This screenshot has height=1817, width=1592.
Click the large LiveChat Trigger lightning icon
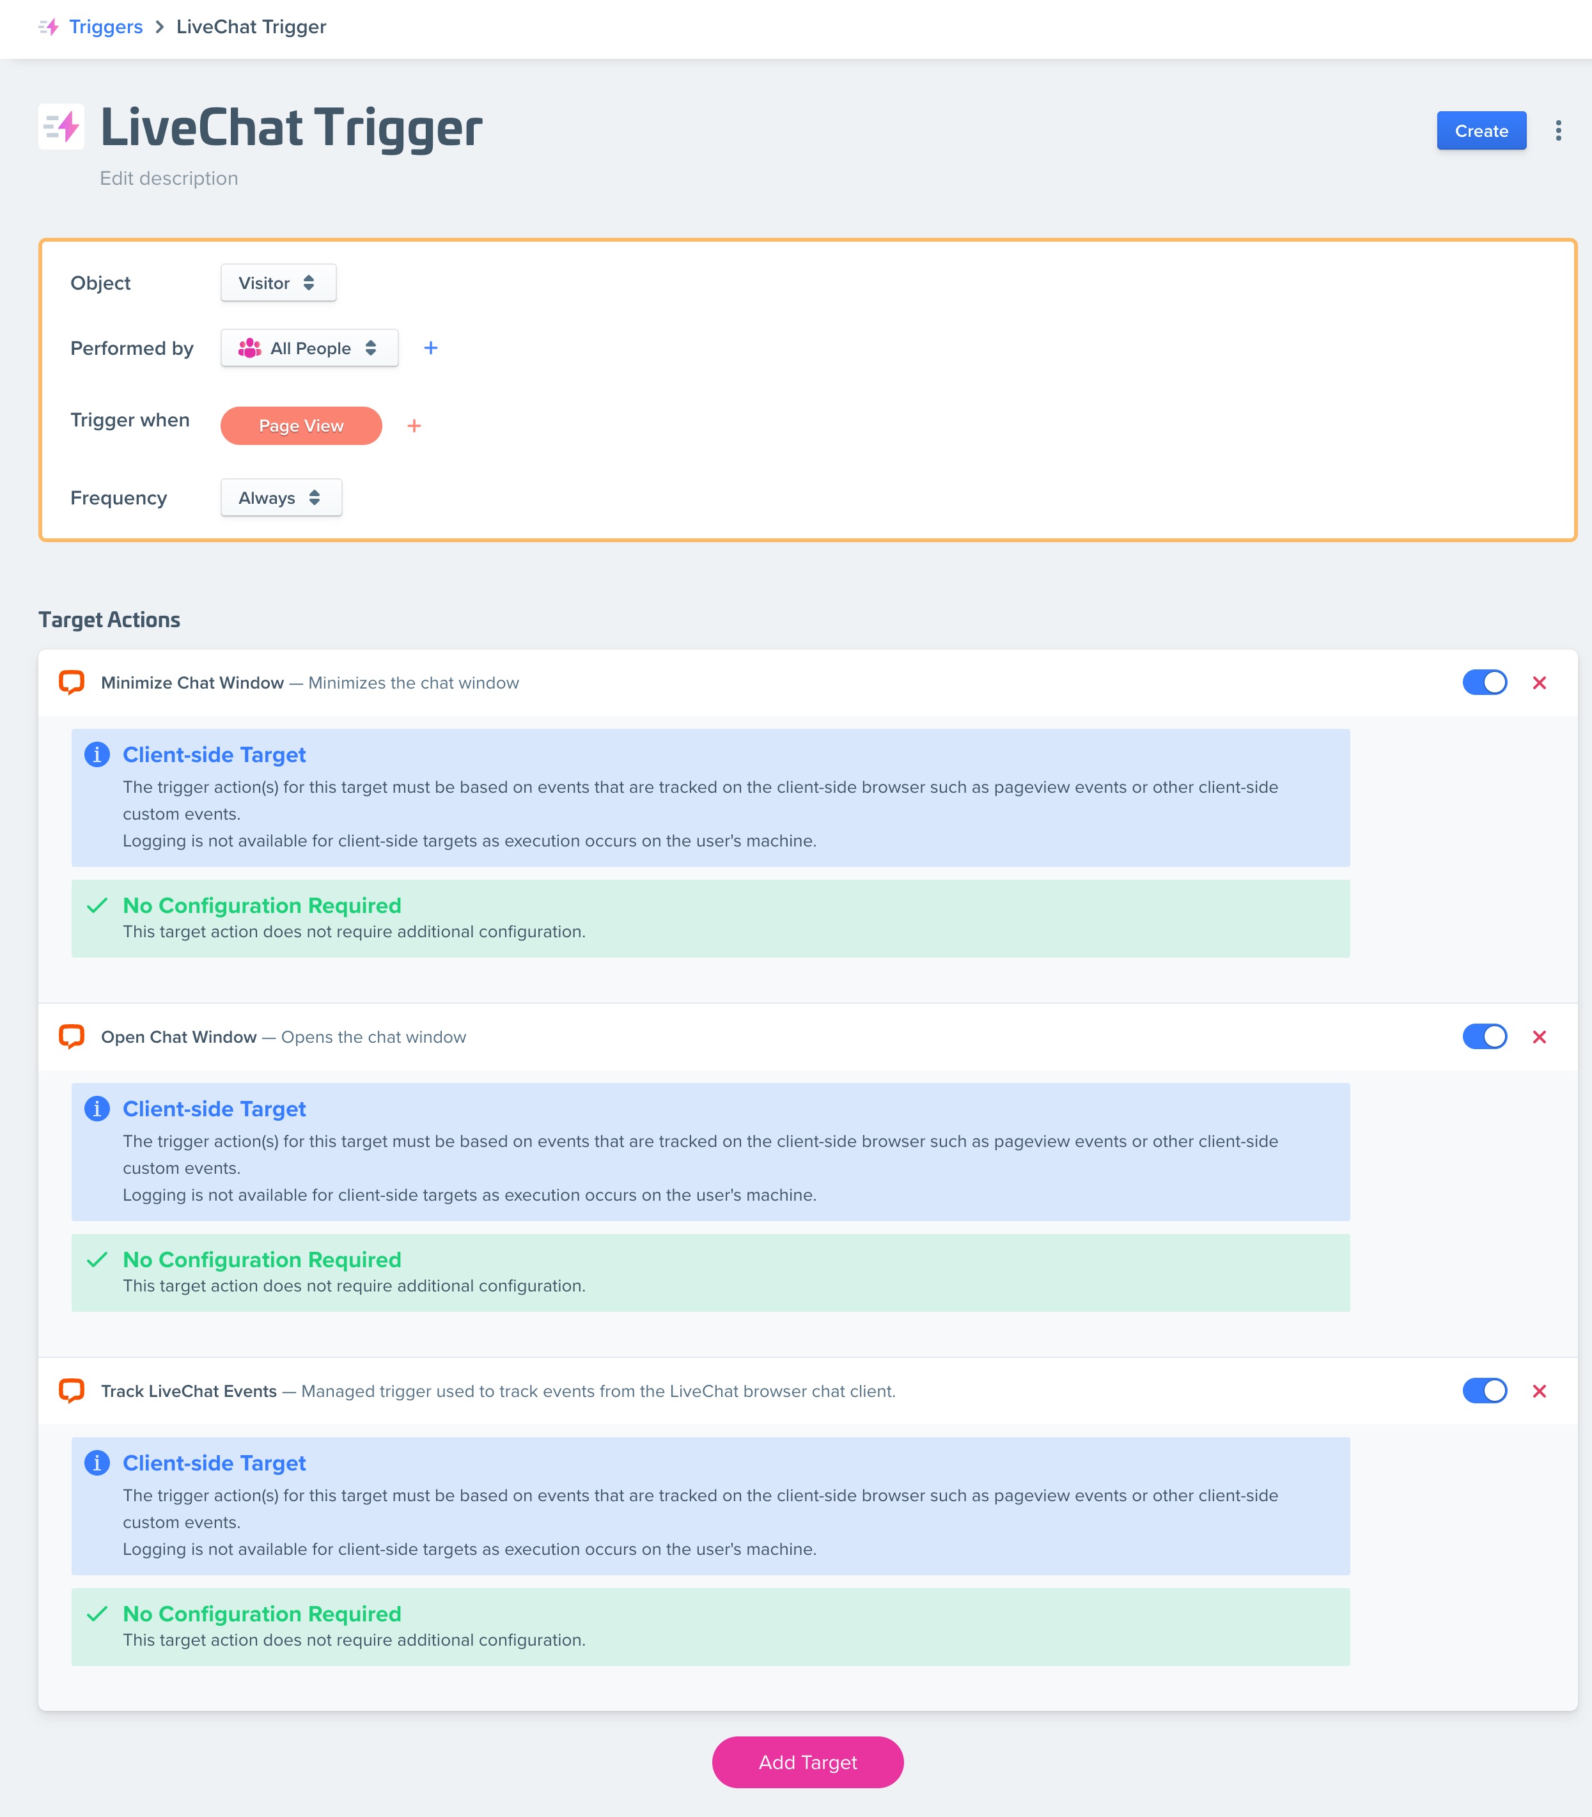tap(61, 127)
